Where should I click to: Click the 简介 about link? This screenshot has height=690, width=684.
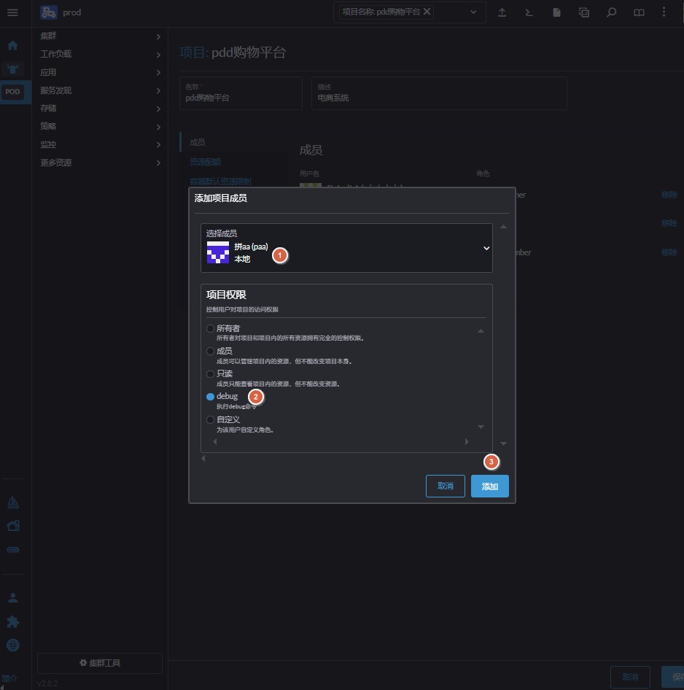tap(9, 678)
